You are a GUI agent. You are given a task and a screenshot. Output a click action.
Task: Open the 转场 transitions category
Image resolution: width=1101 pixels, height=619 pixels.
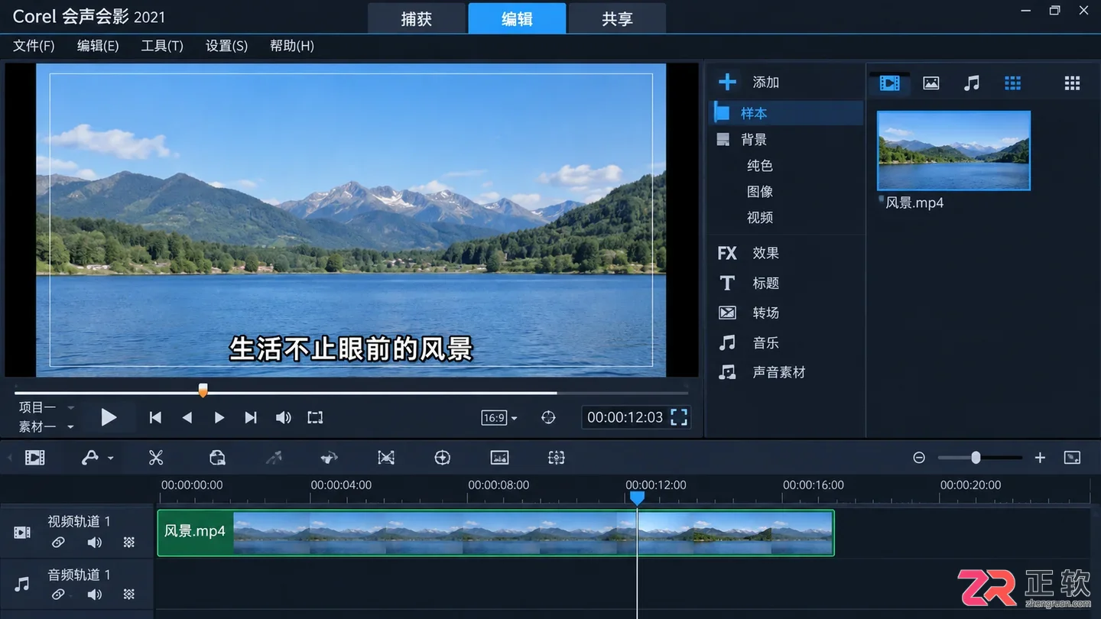tap(749, 313)
